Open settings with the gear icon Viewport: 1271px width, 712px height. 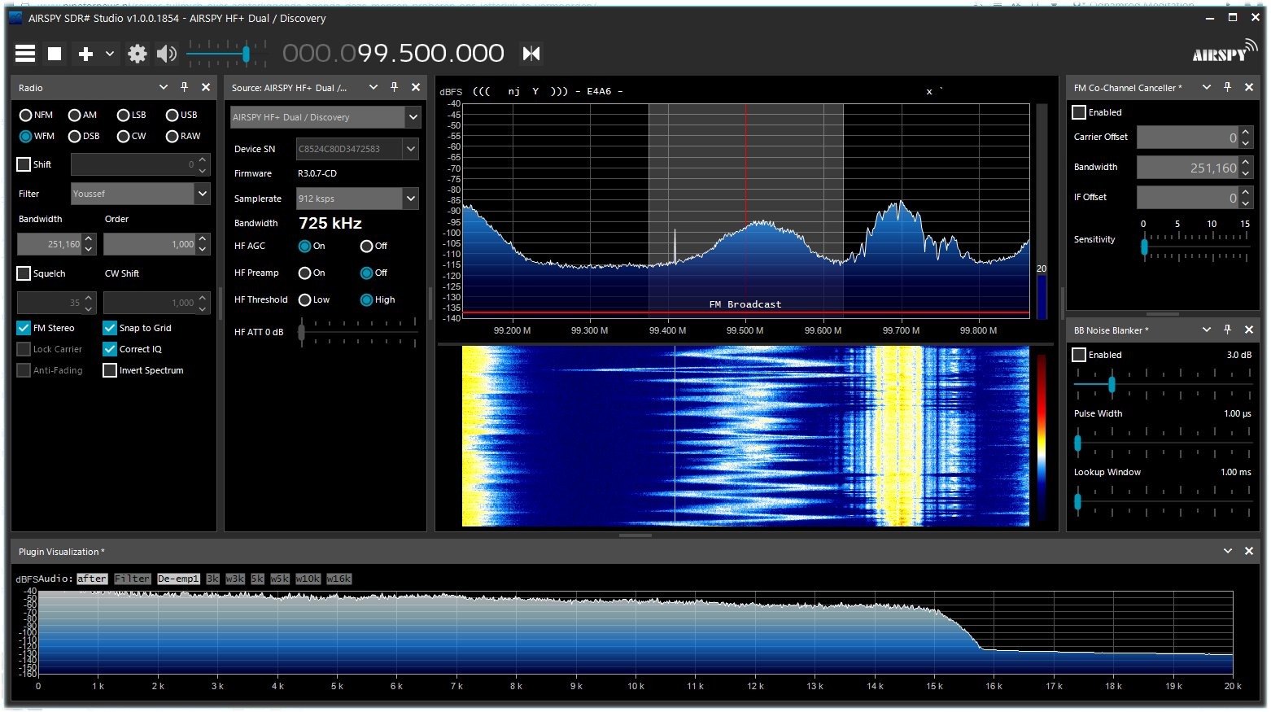pyautogui.click(x=138, y=54)
